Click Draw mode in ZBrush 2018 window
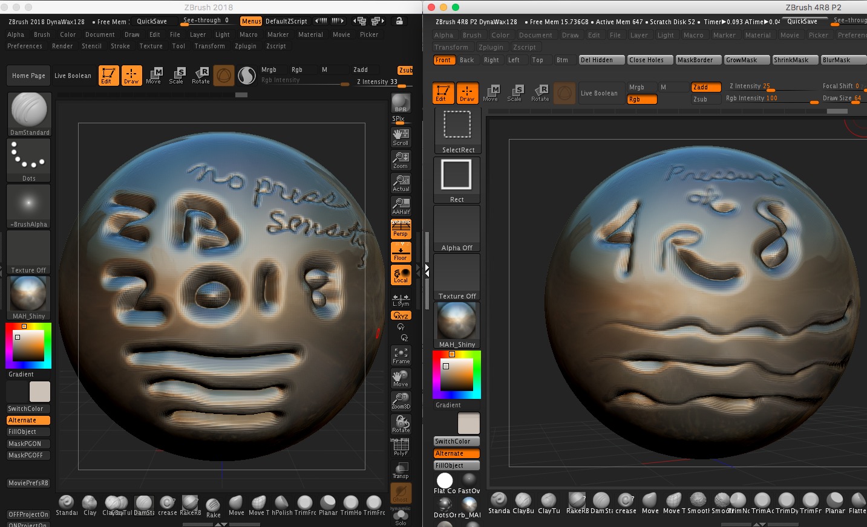The image size is (867, 527). [132, 76]
